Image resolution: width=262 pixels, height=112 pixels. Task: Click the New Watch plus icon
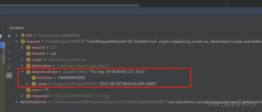pos(9,36)
